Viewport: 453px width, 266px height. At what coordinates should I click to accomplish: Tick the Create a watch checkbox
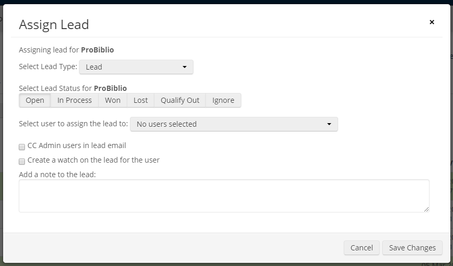click(x=22, y=162)
